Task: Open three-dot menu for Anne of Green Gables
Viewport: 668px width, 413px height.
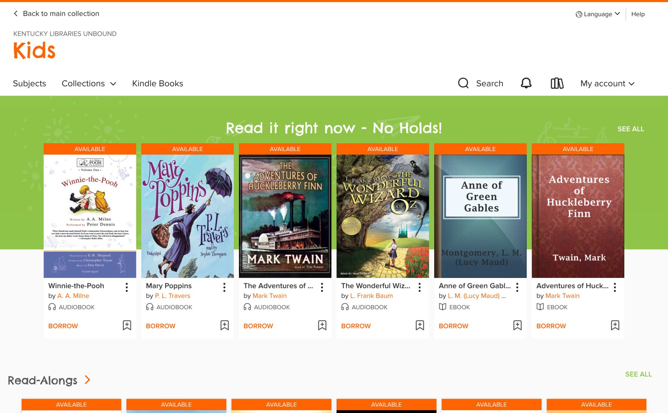Action: coord(517,287)
